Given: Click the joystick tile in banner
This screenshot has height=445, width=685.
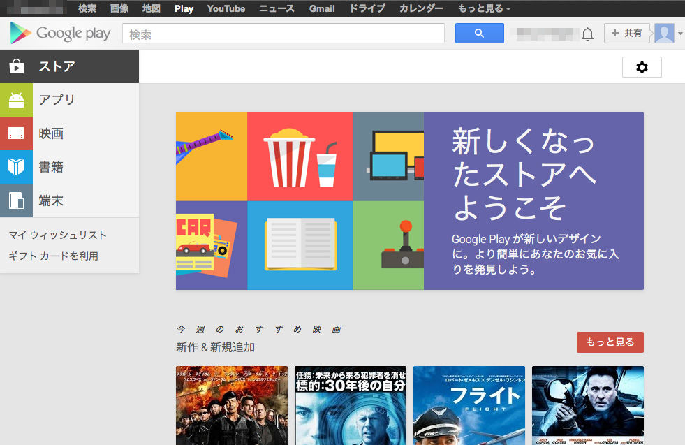Looking at the screenshot, I should point(388,245).
